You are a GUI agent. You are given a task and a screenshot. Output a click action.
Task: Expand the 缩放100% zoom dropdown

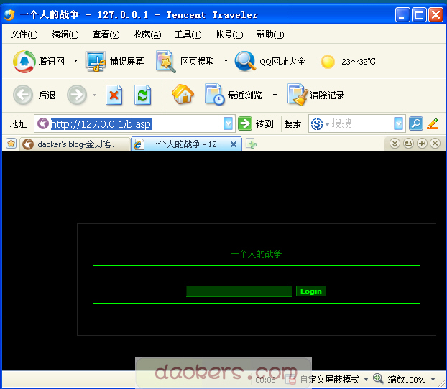[433, 379]
